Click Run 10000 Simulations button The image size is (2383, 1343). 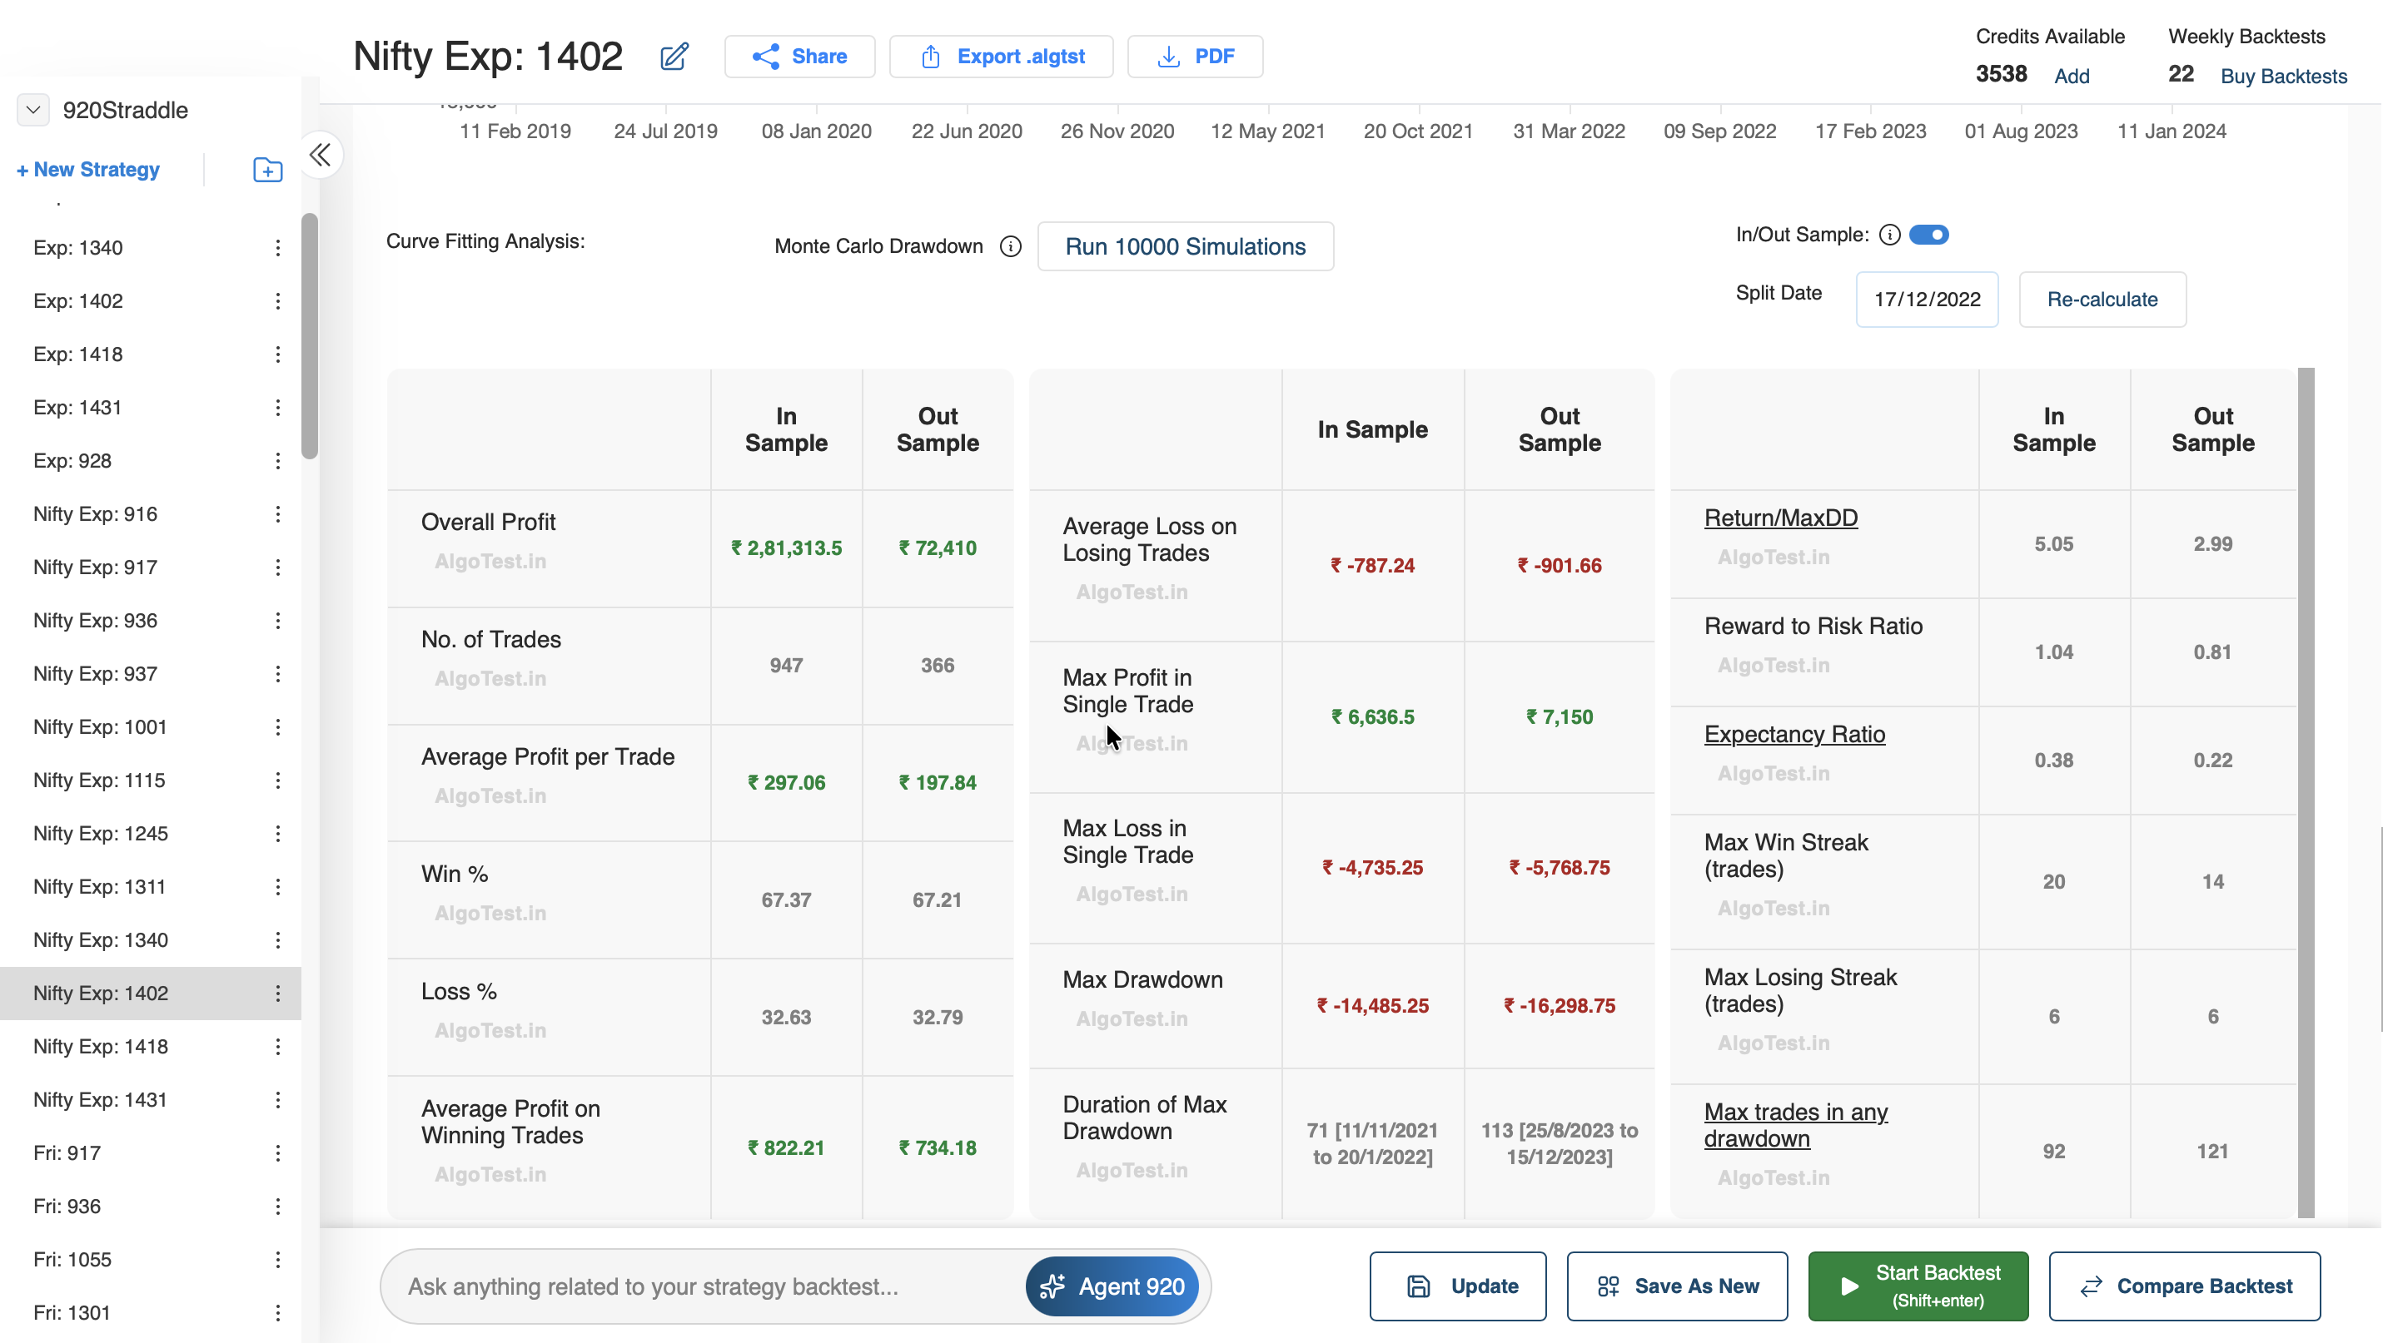coord(1185,247)
